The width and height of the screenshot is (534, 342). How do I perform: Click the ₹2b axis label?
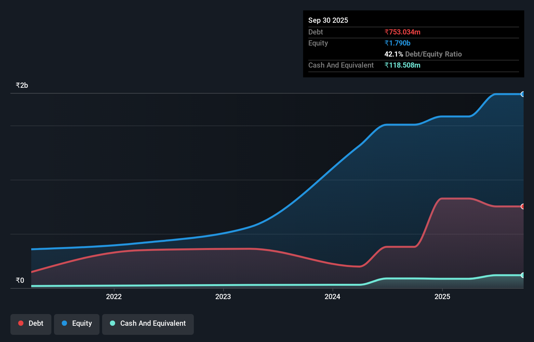(21, 85)
